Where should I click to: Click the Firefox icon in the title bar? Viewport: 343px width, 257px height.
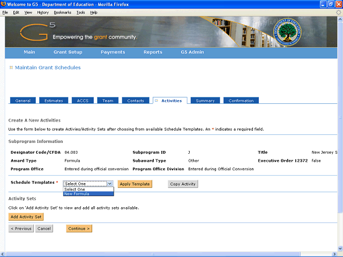coord(3,4)
